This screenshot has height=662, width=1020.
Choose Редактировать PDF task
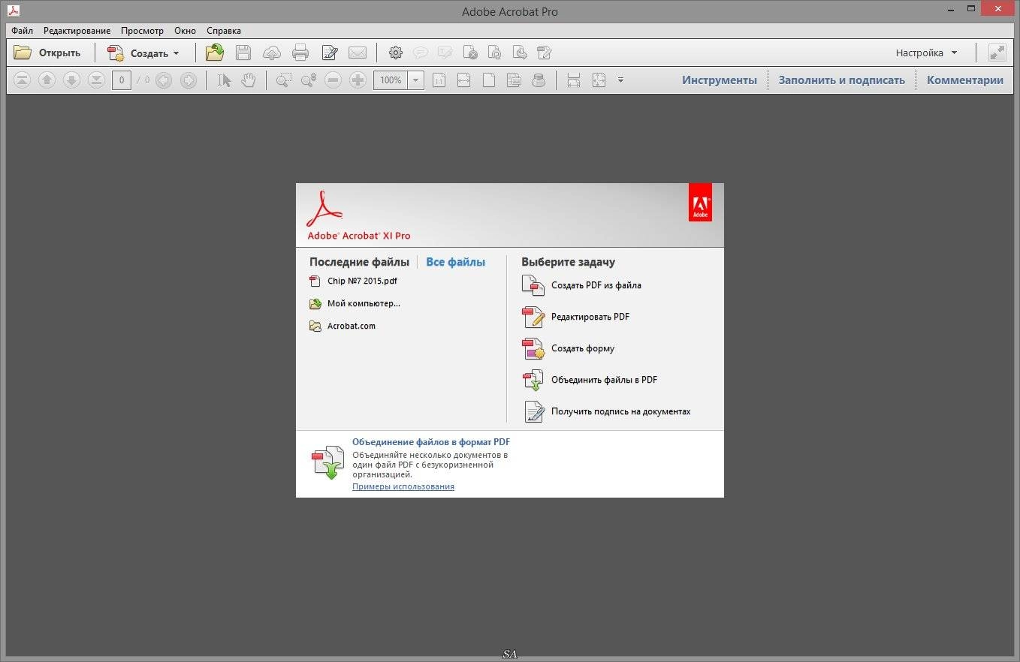click(x=576, y=317)
